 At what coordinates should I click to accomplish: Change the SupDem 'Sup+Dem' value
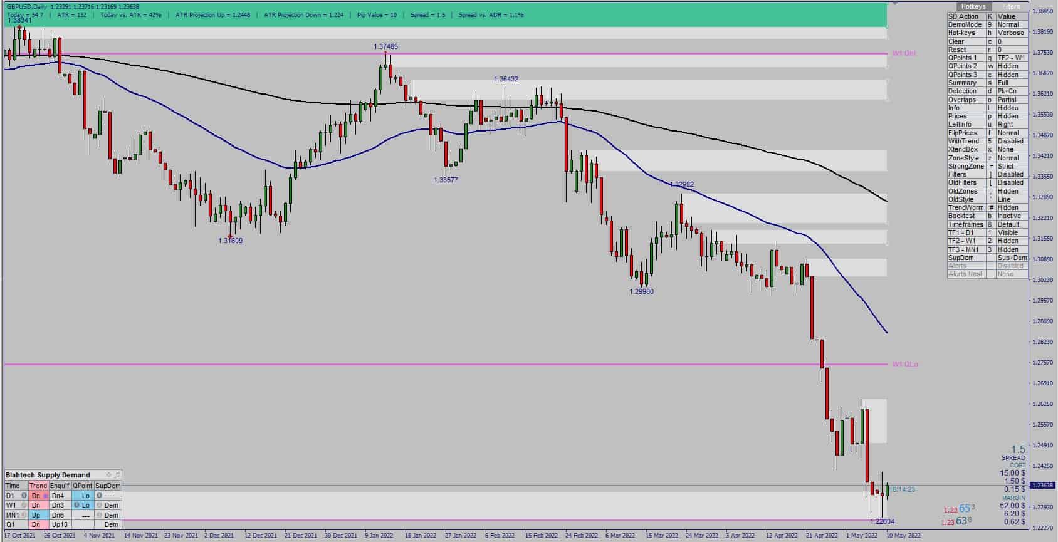click(1012, 258)
